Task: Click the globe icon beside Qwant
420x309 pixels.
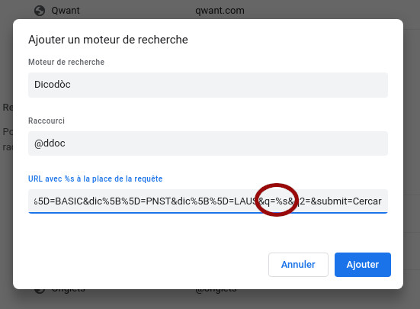Action: [x=40, y=11]
